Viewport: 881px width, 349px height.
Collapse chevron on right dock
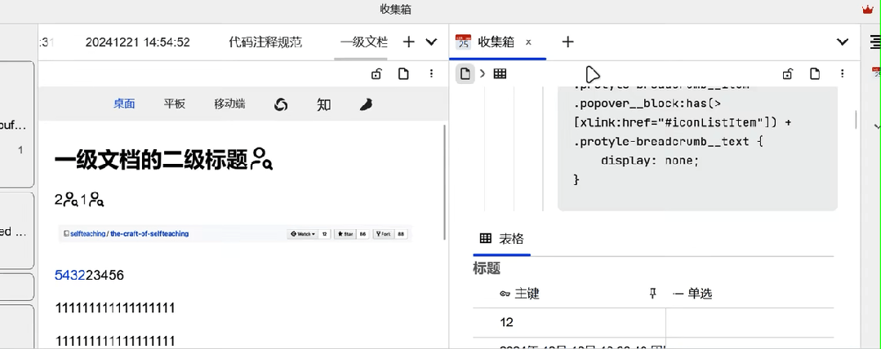[x=876, y=126]
